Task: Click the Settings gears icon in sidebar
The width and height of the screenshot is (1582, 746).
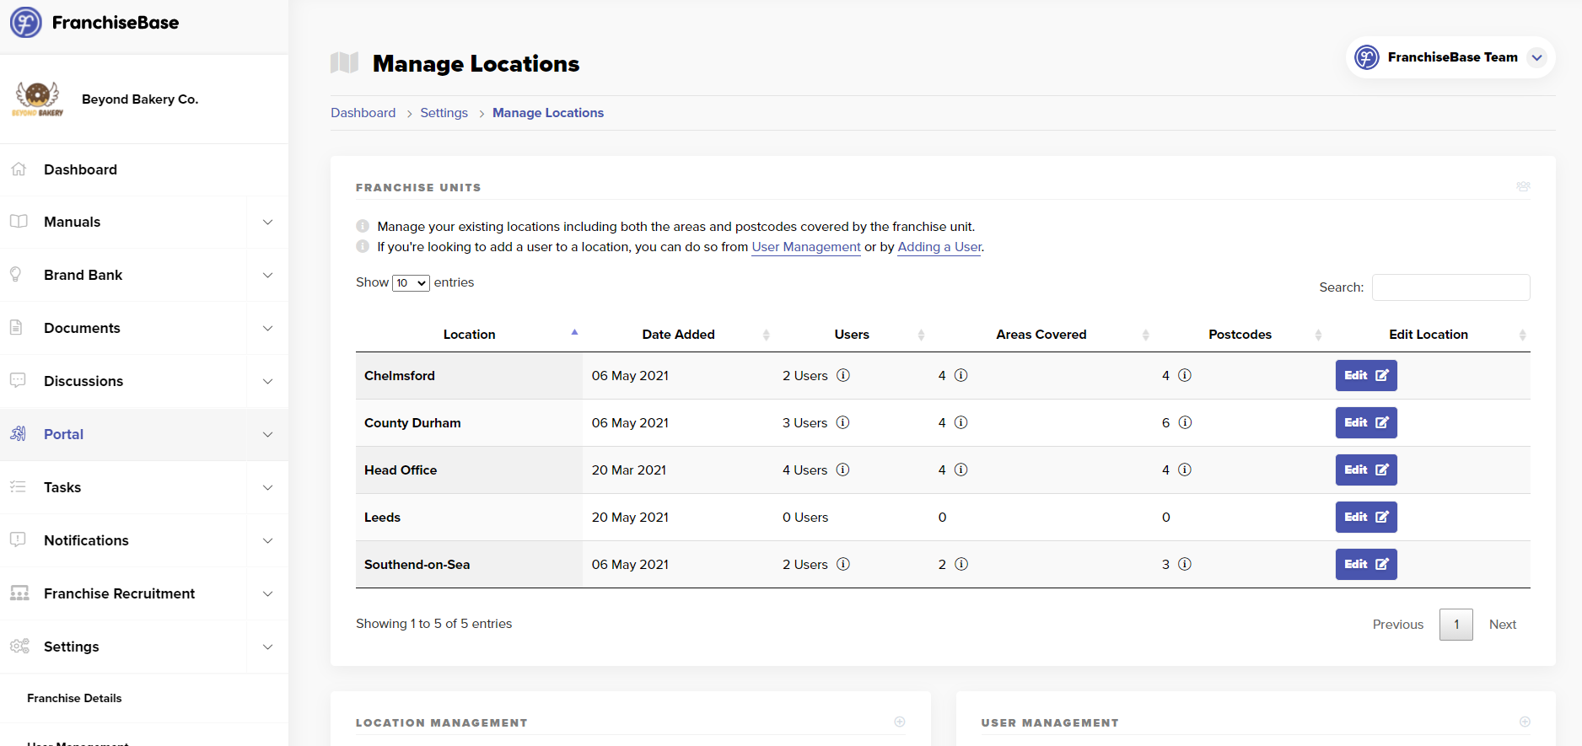Action: click(19, 647)
